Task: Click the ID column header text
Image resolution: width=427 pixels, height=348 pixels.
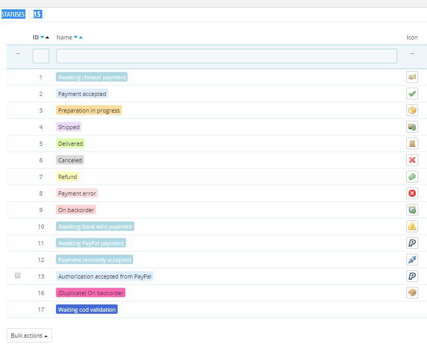Action: 36,37
